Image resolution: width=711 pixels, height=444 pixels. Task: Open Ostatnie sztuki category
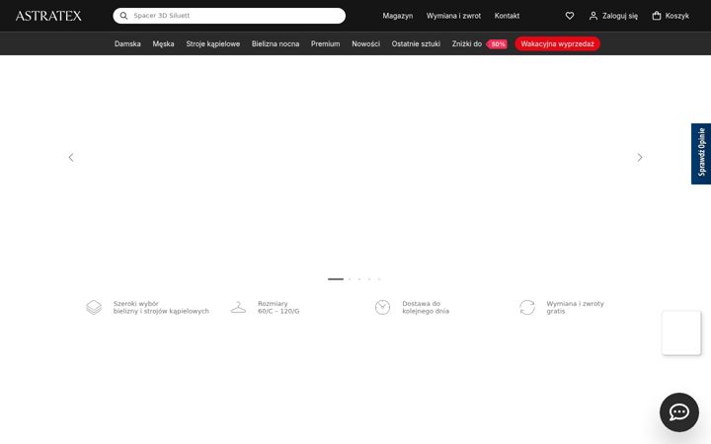(x=416, y=44)
